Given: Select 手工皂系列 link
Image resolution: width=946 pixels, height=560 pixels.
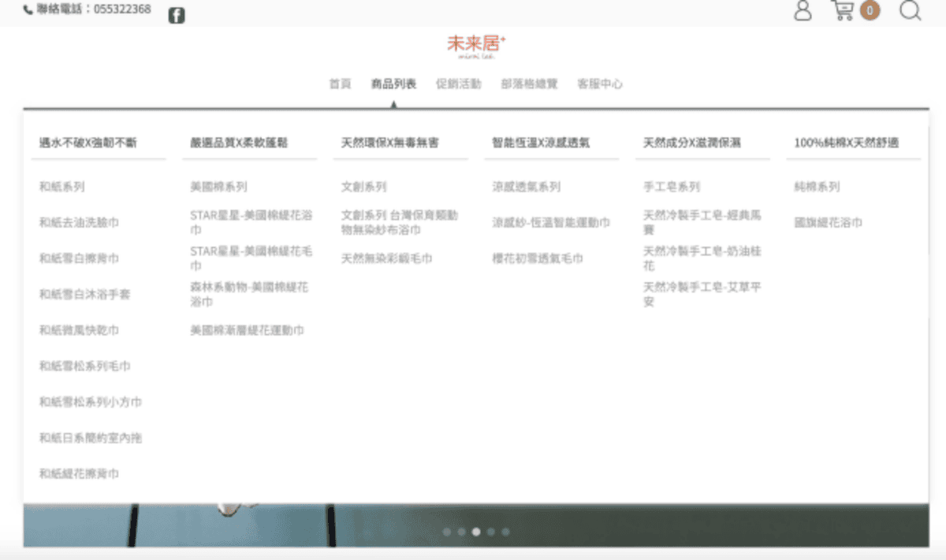Looking at the screenshot, I should coord(672,187).
